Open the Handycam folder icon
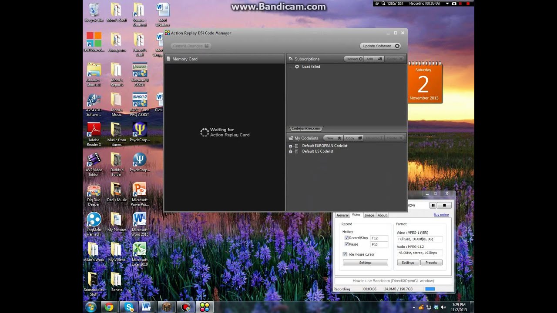557x313 pixels. (117, 43)
